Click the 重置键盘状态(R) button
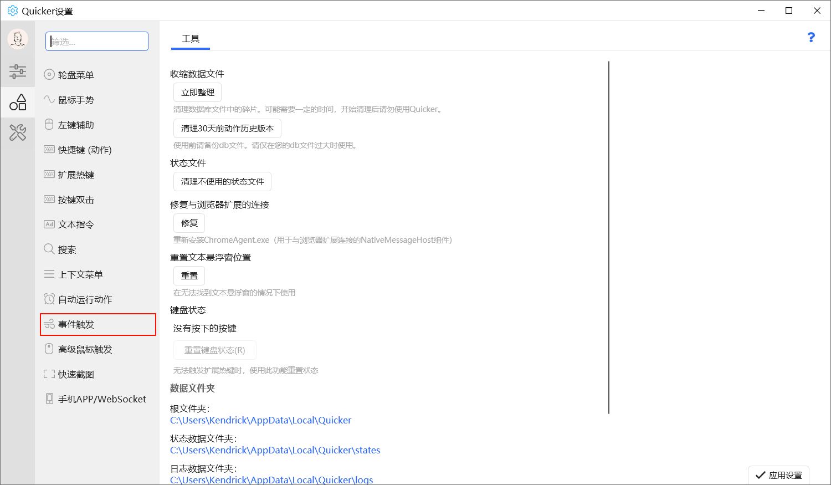This screenshot has height=485, width=831. click(x=215, y=350)
